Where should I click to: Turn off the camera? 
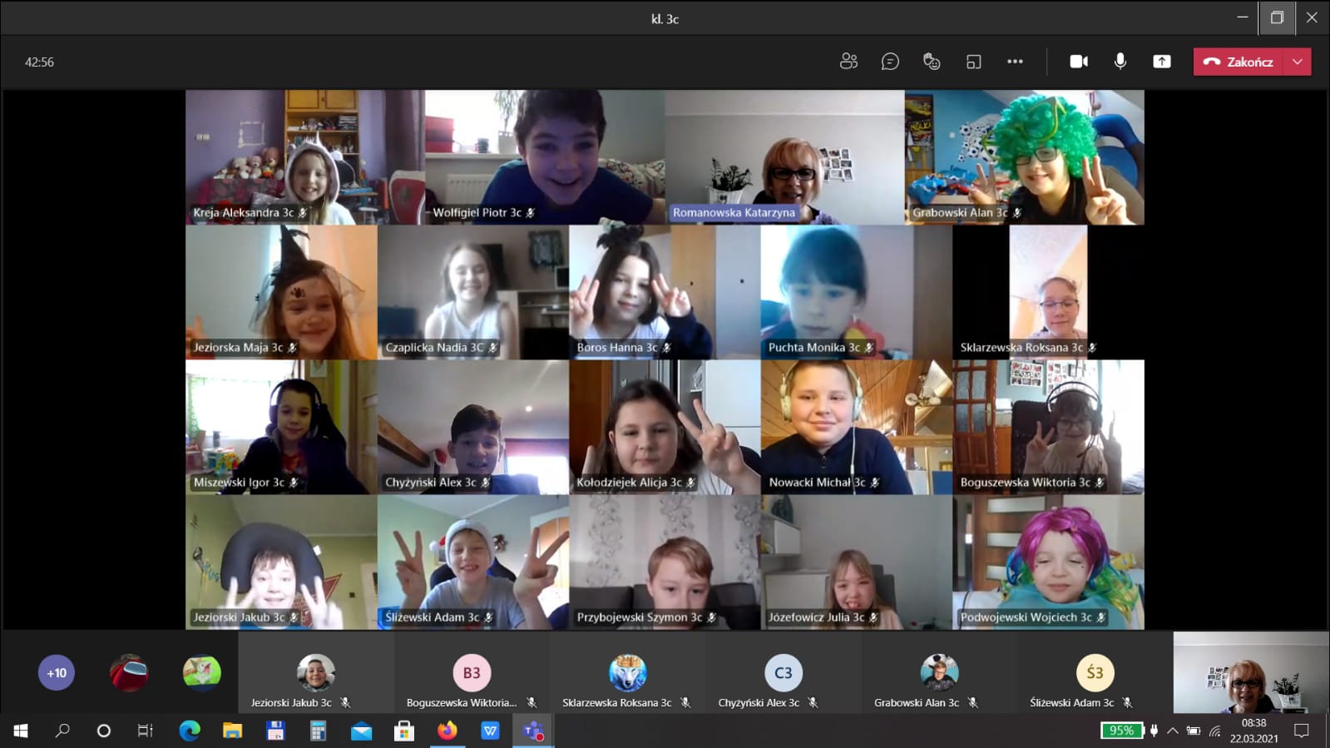tap(1079, 62)
